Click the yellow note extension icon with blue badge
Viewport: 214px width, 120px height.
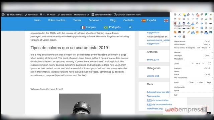(x=184, y=15)
